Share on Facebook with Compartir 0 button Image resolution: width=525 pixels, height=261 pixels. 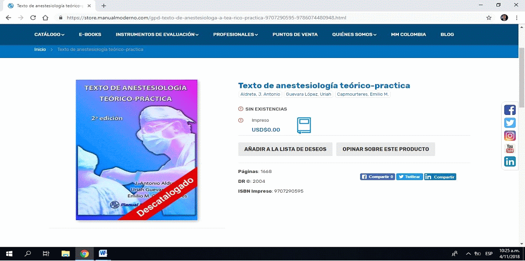click(378, 177)
